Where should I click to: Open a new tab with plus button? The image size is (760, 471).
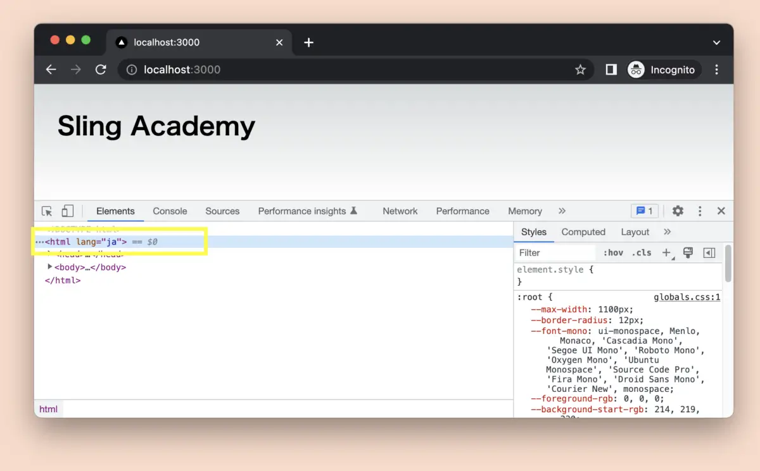308,42
